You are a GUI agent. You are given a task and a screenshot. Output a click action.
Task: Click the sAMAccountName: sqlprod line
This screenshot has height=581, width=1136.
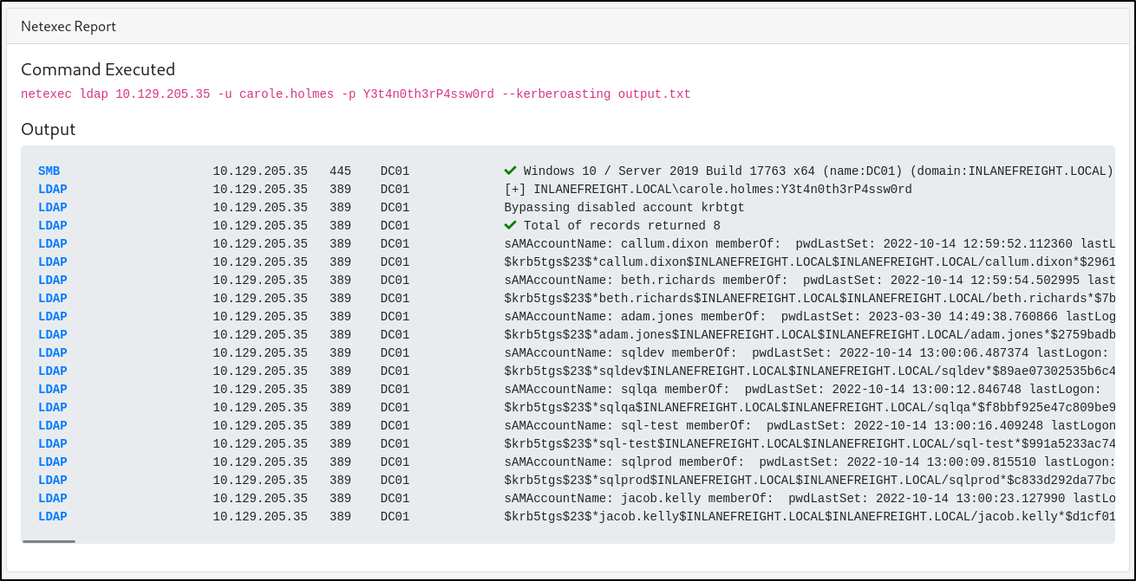(809, 462)
